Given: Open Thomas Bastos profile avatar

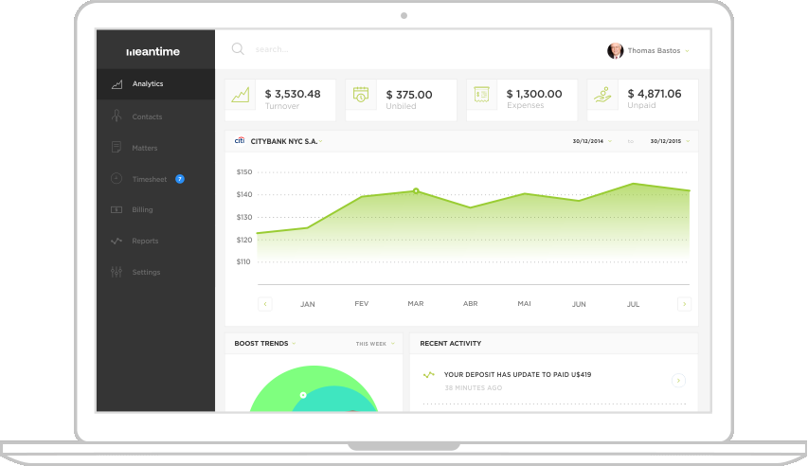Looking at the screenshot, I should tap(616, 50).
